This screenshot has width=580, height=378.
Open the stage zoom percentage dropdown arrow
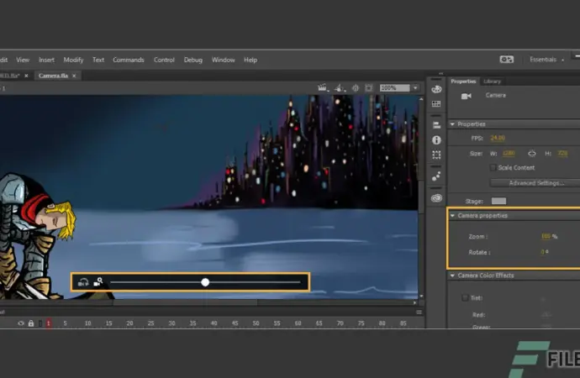415,88
